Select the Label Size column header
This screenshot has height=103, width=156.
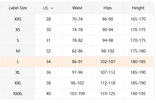pos(18,8)
